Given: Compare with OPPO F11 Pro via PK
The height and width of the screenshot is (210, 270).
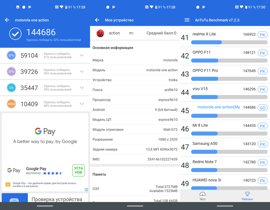Looking at the screenshot, I should pyautogui.click(x=262, y=71).
